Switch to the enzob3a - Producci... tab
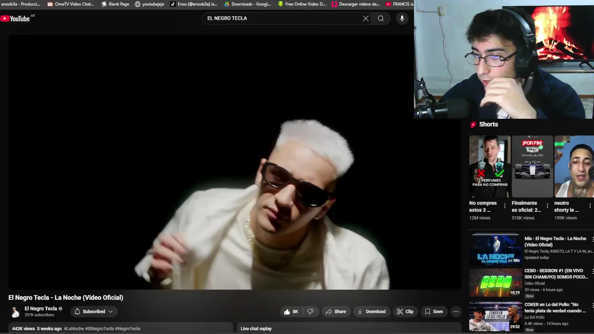 (21, 4)
